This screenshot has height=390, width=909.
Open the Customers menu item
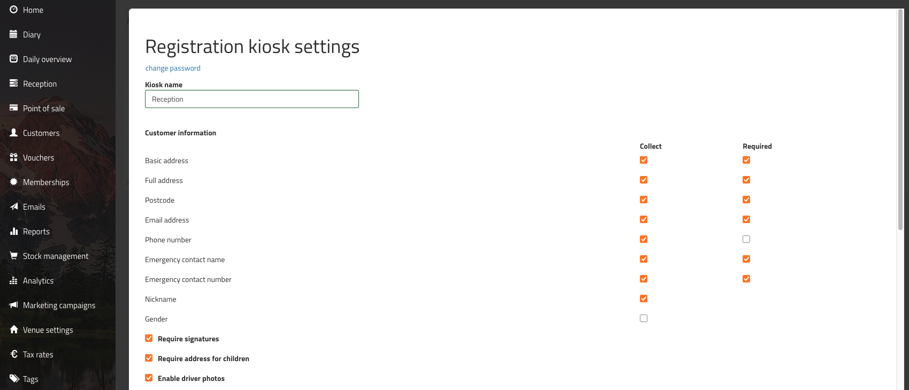41,133
